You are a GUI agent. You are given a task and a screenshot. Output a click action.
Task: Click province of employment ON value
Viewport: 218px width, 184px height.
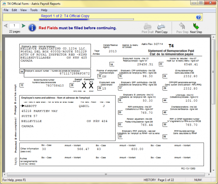click(104, 76)
